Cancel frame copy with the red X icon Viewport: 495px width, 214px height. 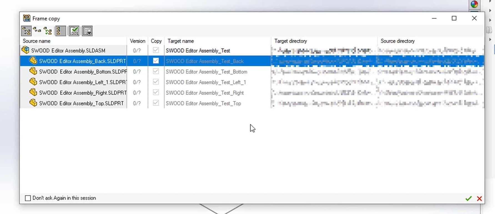point(479,199)
